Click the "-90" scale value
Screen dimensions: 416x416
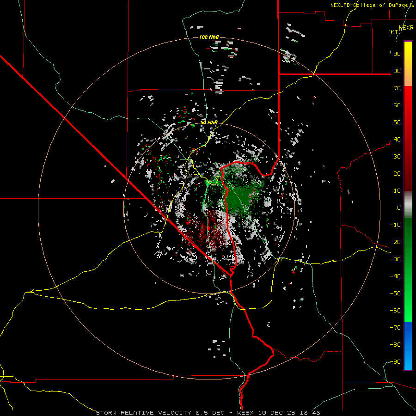[x=395, y=362]
